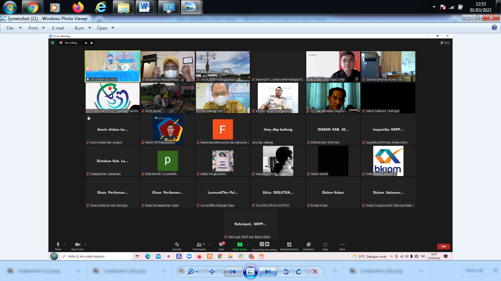Click the Actual size fit icon
Viewport: 501px width, 281px height.
point(212,271)
